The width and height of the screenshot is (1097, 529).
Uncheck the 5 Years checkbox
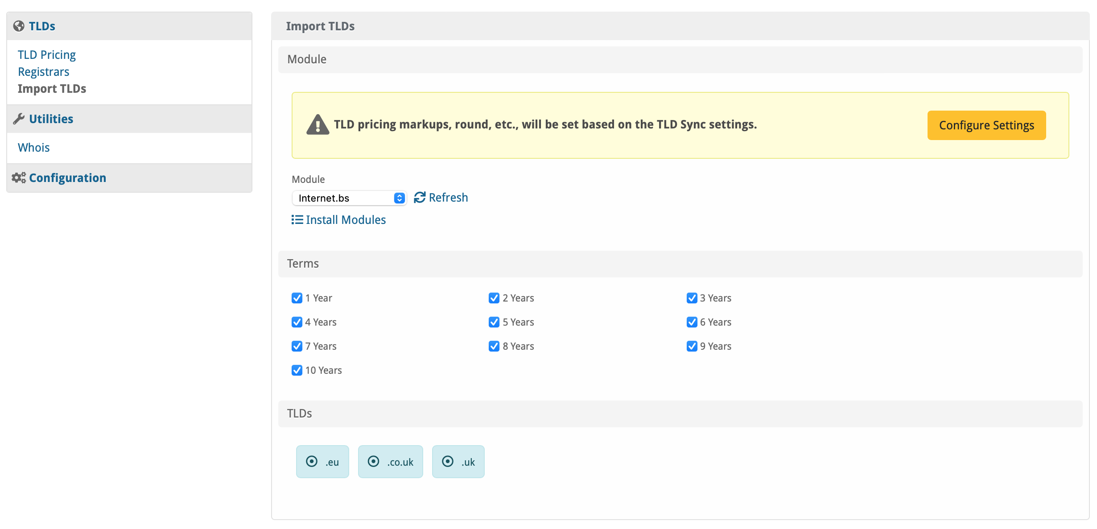point(494,322)
